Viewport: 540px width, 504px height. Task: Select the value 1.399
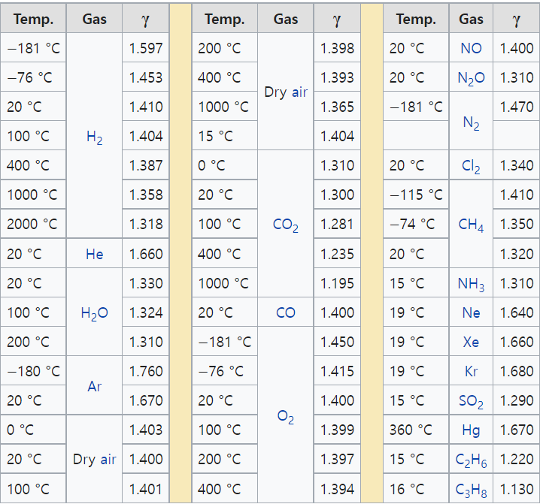pos(337,430)
